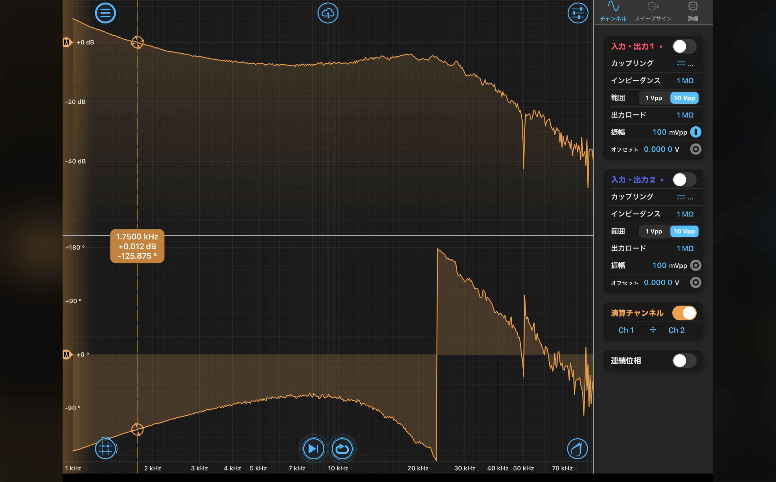Open the sliders settings icon

pos(577,13)
